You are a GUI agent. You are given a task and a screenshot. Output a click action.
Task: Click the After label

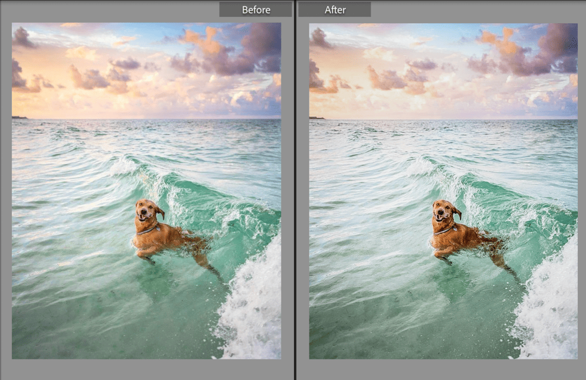[x=335, y=10]
